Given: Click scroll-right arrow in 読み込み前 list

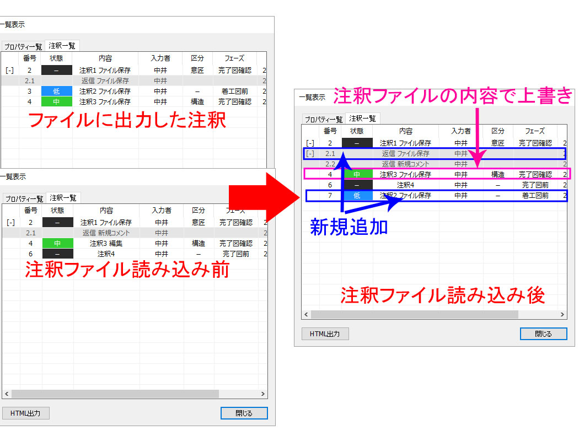Looking at the screenshot, I should (263, 394).
